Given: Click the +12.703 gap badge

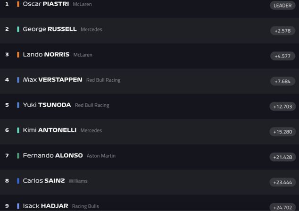Looking at the screenshot, I should 282,106.
